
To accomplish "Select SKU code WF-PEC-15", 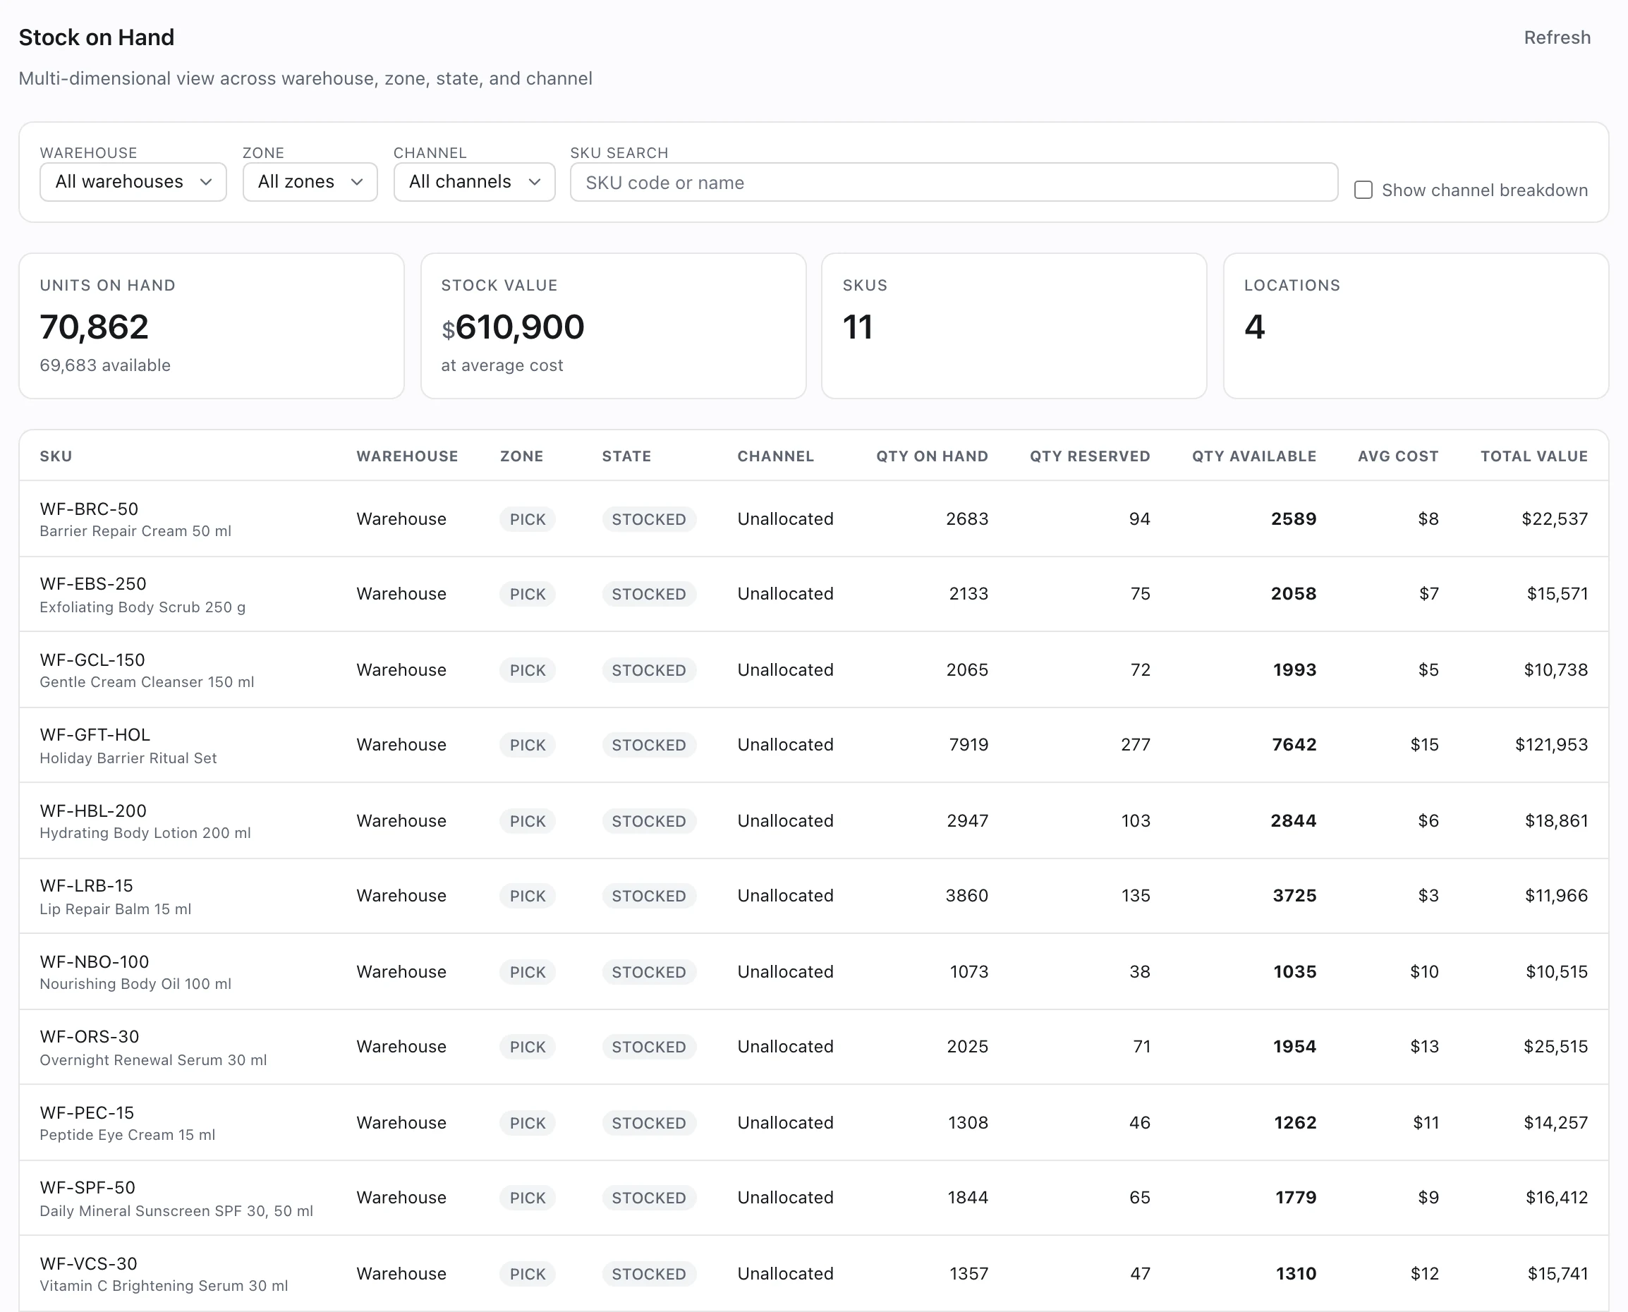I will (x=87, y=1112).
